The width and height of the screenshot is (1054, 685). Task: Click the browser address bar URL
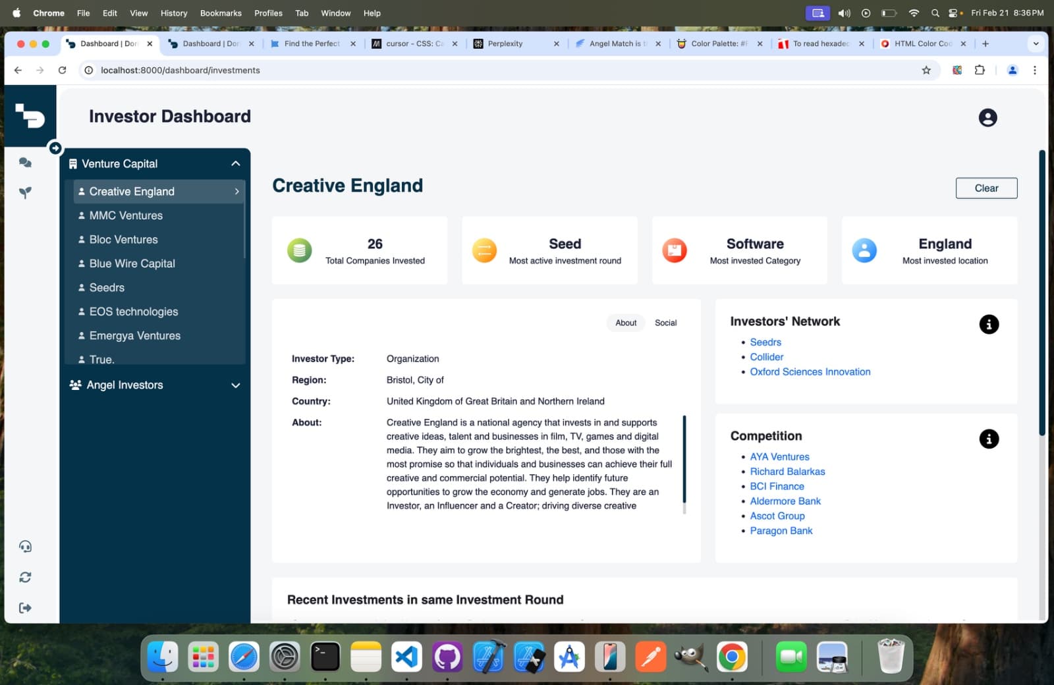pyautogui.click(x=180, y=70)
